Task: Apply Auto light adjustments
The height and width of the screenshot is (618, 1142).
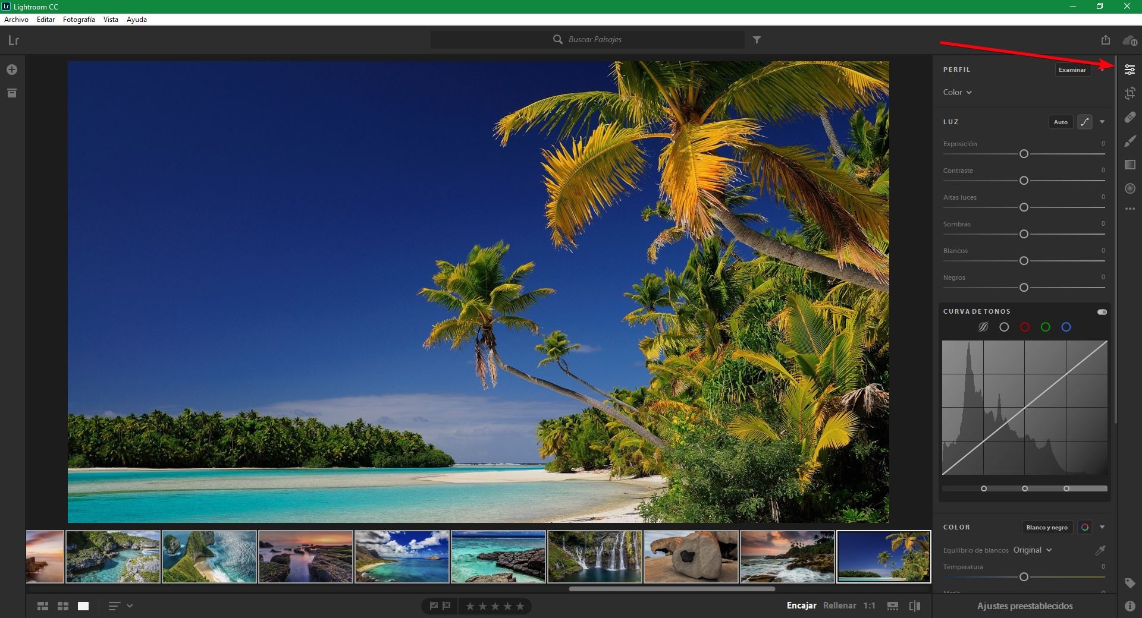Action: click(x=1061, y=122)
